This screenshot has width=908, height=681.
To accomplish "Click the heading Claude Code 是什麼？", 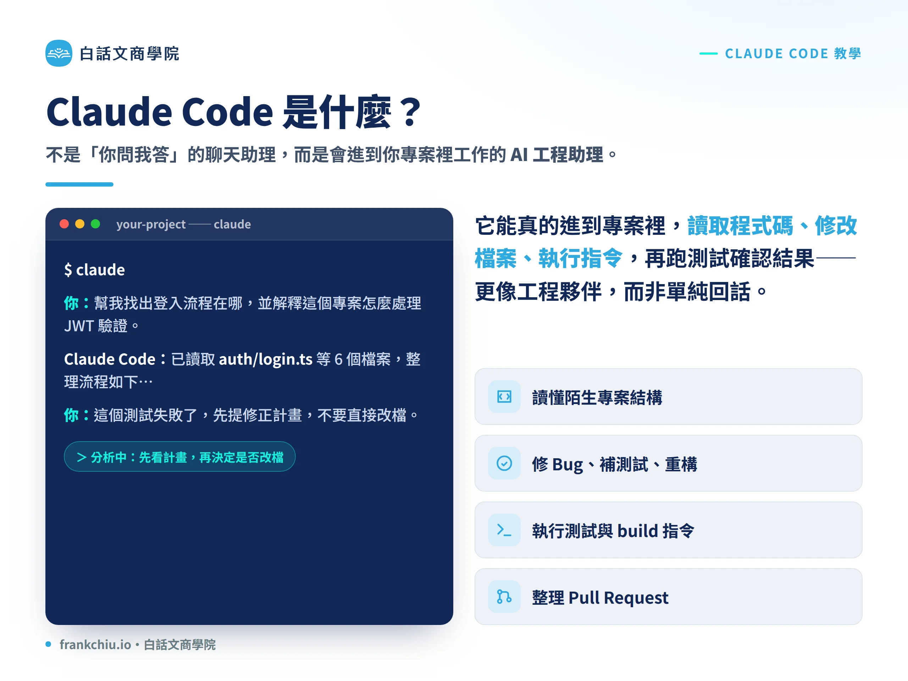I will click(x=234, y=112).
